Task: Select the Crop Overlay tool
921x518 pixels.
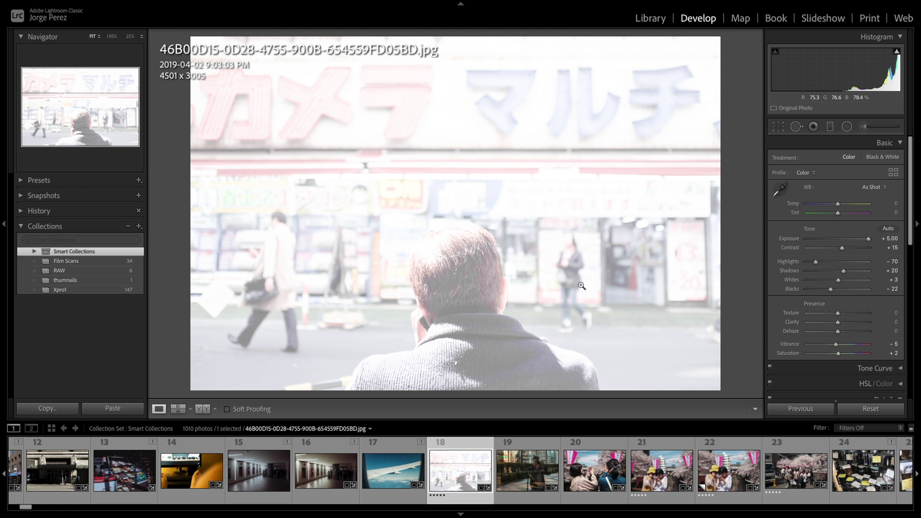Action: point(778,127)
